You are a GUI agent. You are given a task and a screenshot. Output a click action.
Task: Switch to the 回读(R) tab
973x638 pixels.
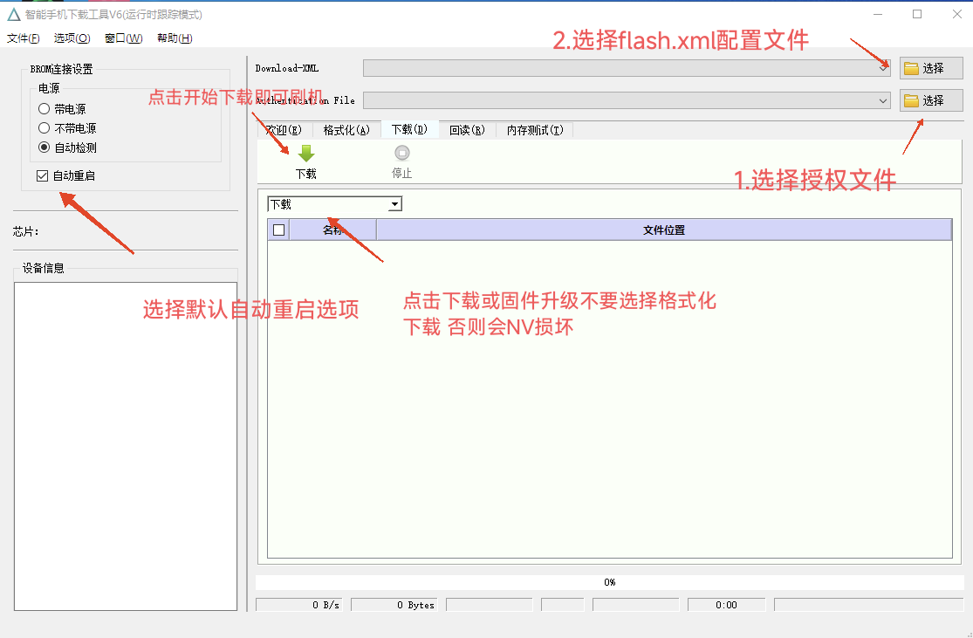467,130
